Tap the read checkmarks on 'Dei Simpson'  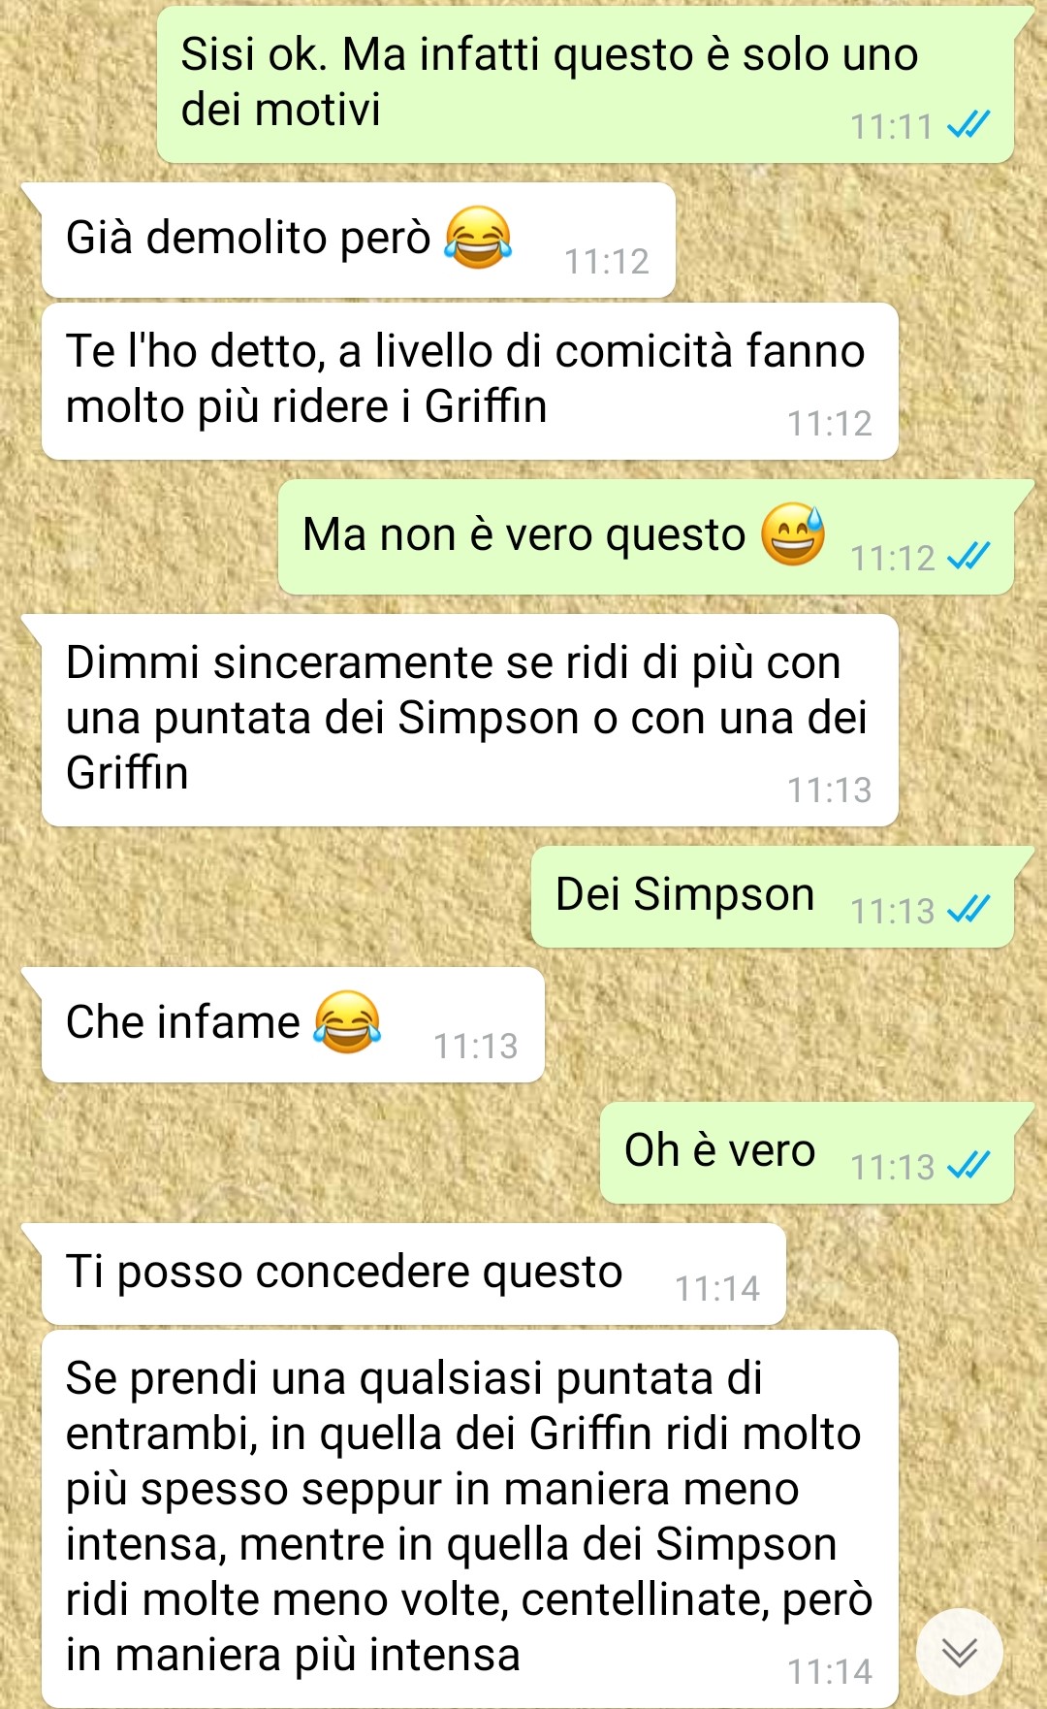pyautogui.click(x=968, y=910)
